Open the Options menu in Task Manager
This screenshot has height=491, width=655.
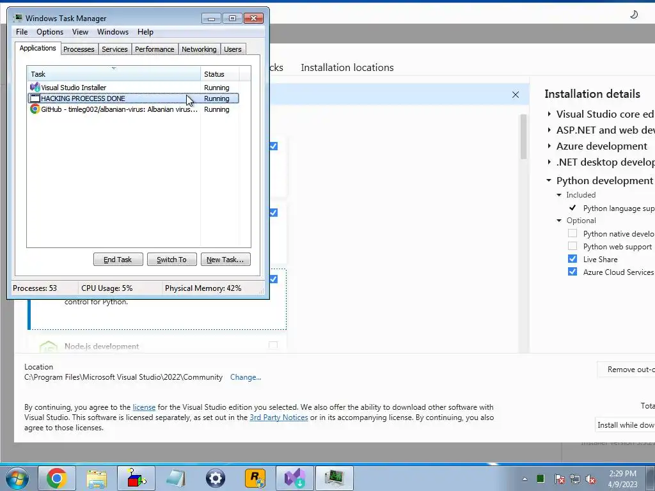50,32
